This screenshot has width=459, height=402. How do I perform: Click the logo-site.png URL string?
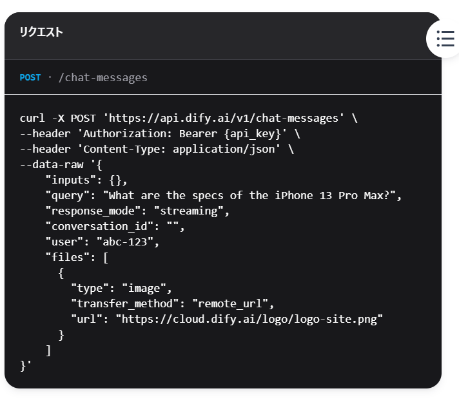pos(249,319)
